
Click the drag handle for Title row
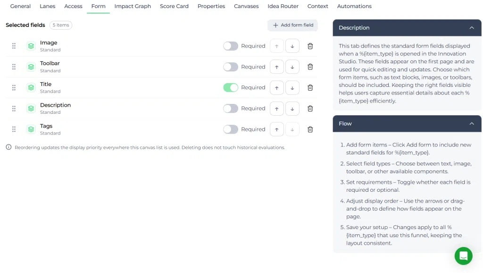[14, 87]
